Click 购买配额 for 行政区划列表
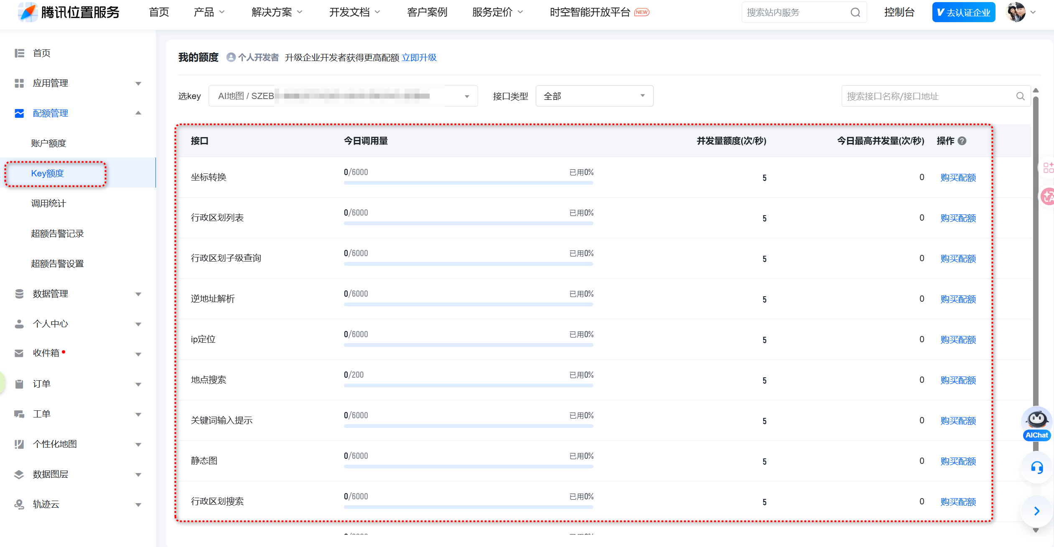The image size is (1054, 547). [958, 218]
